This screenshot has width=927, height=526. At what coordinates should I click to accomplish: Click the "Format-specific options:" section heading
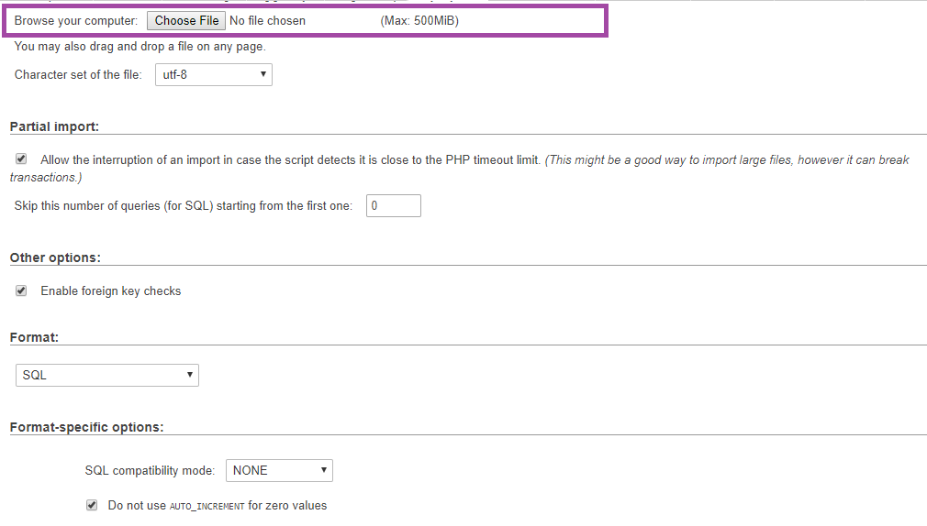(x=86, y=427)
